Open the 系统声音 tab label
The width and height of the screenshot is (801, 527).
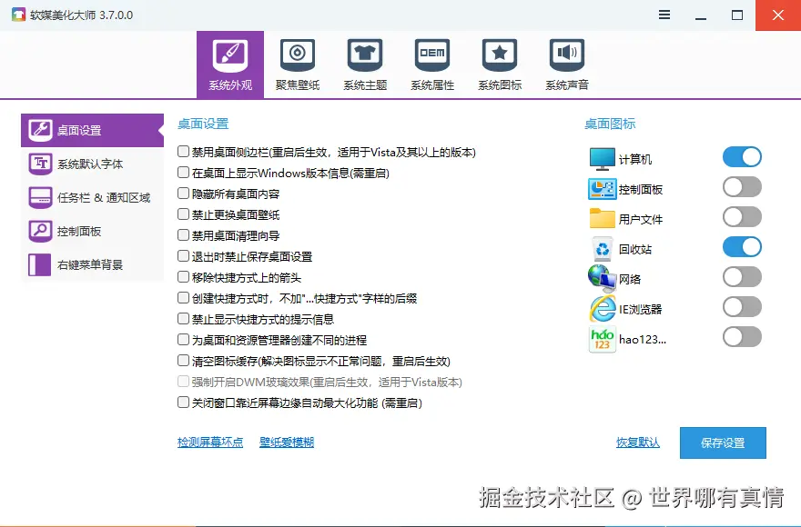tap(567, 85)
